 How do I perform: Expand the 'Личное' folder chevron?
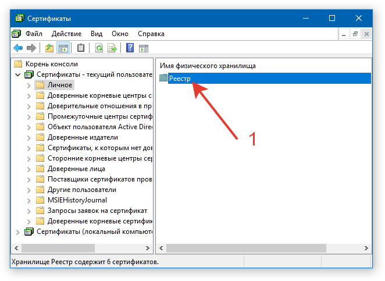(28, 85)
